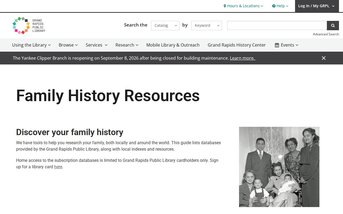Click the 'here' library card signup link
The width and height of the screenshot is (343, 214).
tap(58, 167)
